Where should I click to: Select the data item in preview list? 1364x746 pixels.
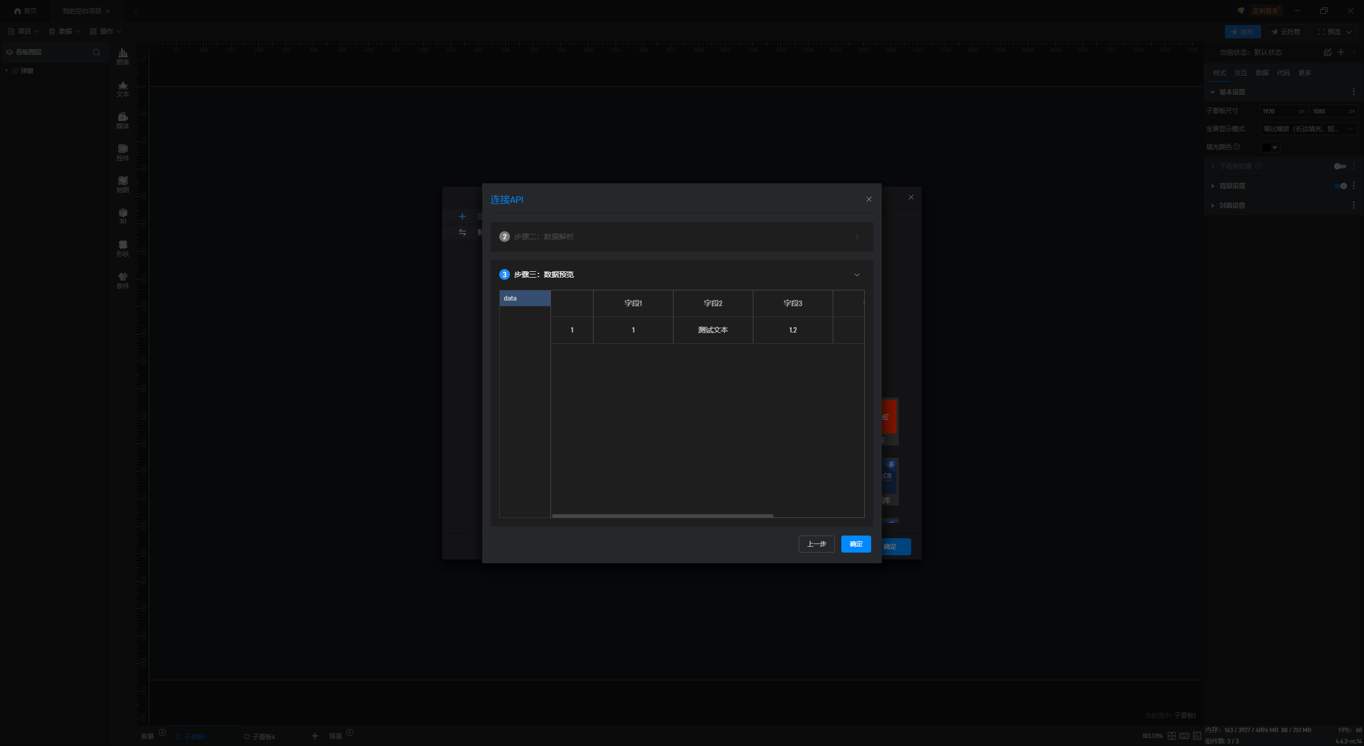(x=524, y=298)
